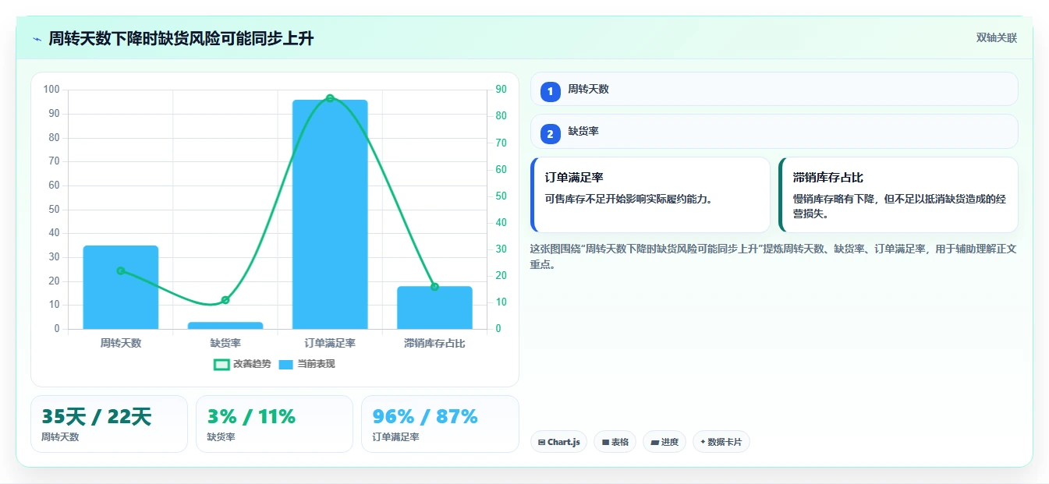Click the 数据卡片 tag
This screenshot has height=484, width=1049.
tap(721, 442)
